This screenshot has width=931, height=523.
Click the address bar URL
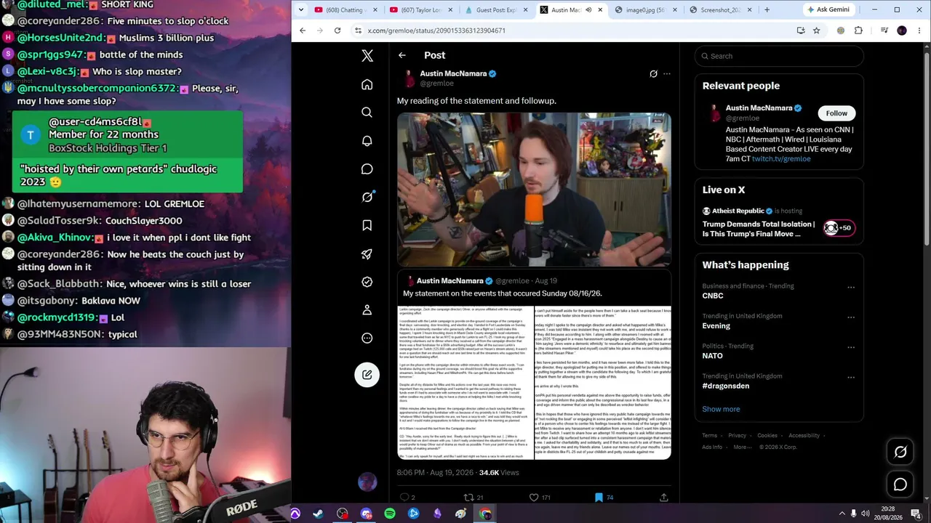(436, 31)
